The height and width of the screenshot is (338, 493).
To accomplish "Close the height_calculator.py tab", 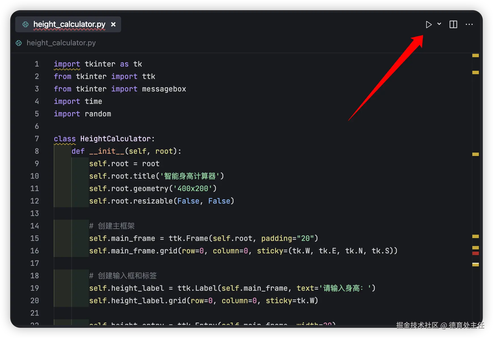I will pos(113,24).
